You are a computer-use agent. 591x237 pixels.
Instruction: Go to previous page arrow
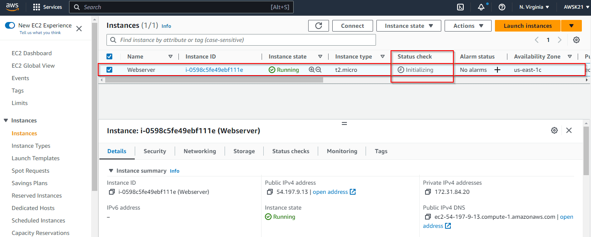click(537, 40)
